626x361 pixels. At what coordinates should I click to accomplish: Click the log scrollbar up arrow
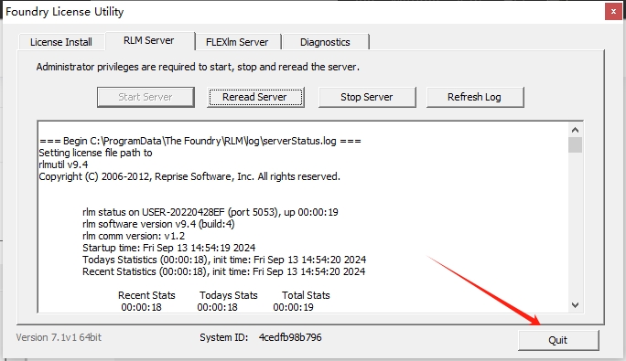(576, 130)
